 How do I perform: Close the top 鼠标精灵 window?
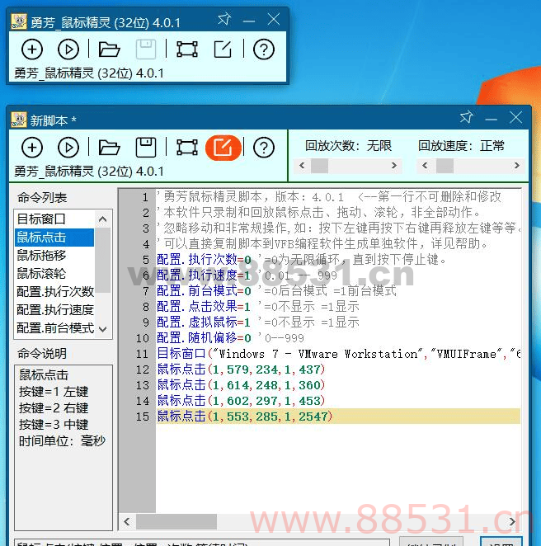pos(274,19)
